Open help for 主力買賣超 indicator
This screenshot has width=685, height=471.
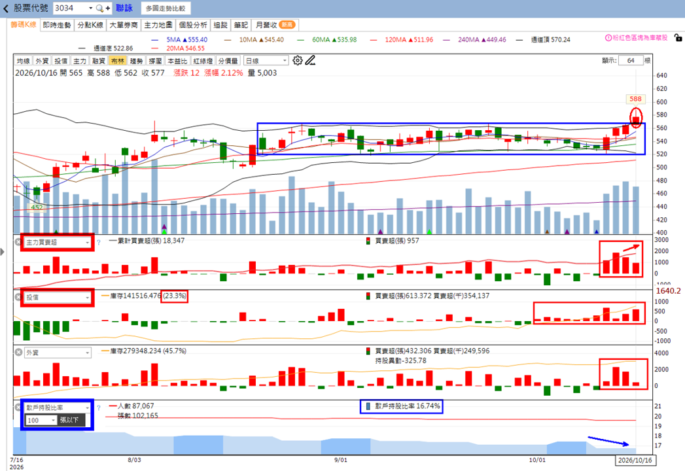(x=99, y=243)
